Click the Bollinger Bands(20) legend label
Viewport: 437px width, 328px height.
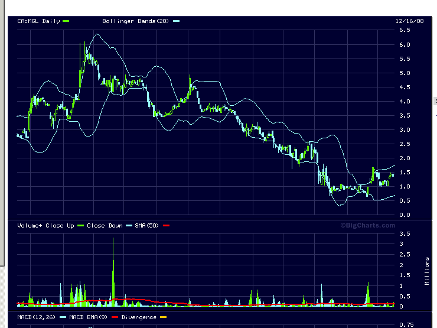click(135, 21)
